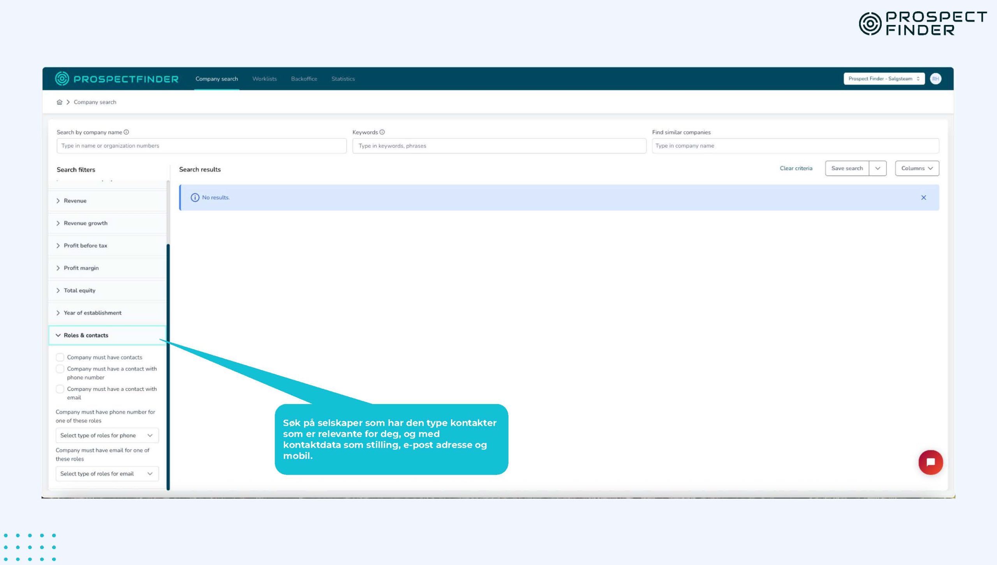Image resolution: width=997 pixels, height=565 pixels.
Task: Check contact with phone number option
Action: click(60, 369)
